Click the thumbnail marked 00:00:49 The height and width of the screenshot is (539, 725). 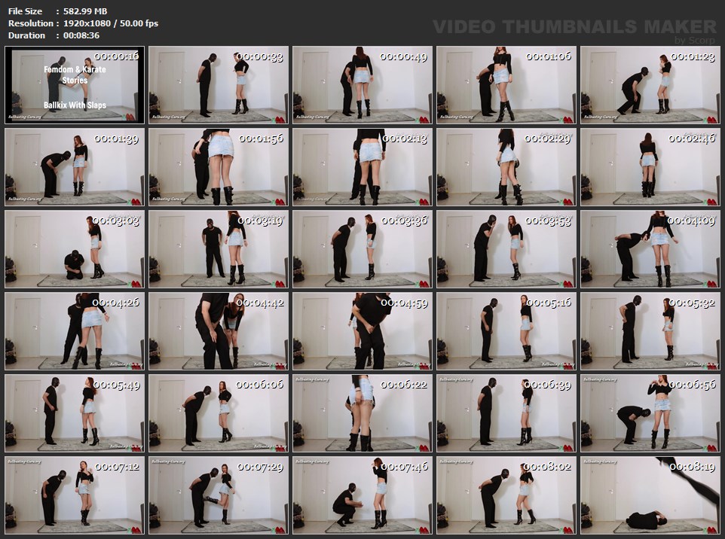click(362, 85)
